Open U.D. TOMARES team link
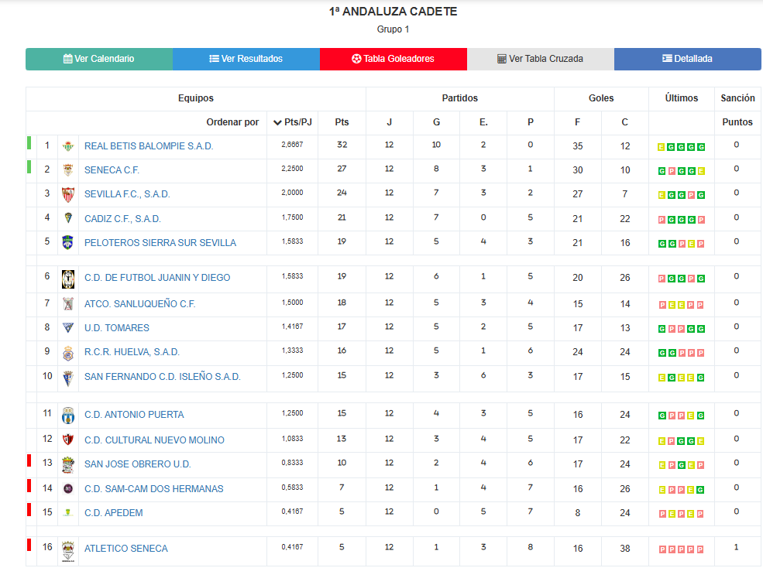The height and width of the screenshot is (568, 763). pos(117,328)
